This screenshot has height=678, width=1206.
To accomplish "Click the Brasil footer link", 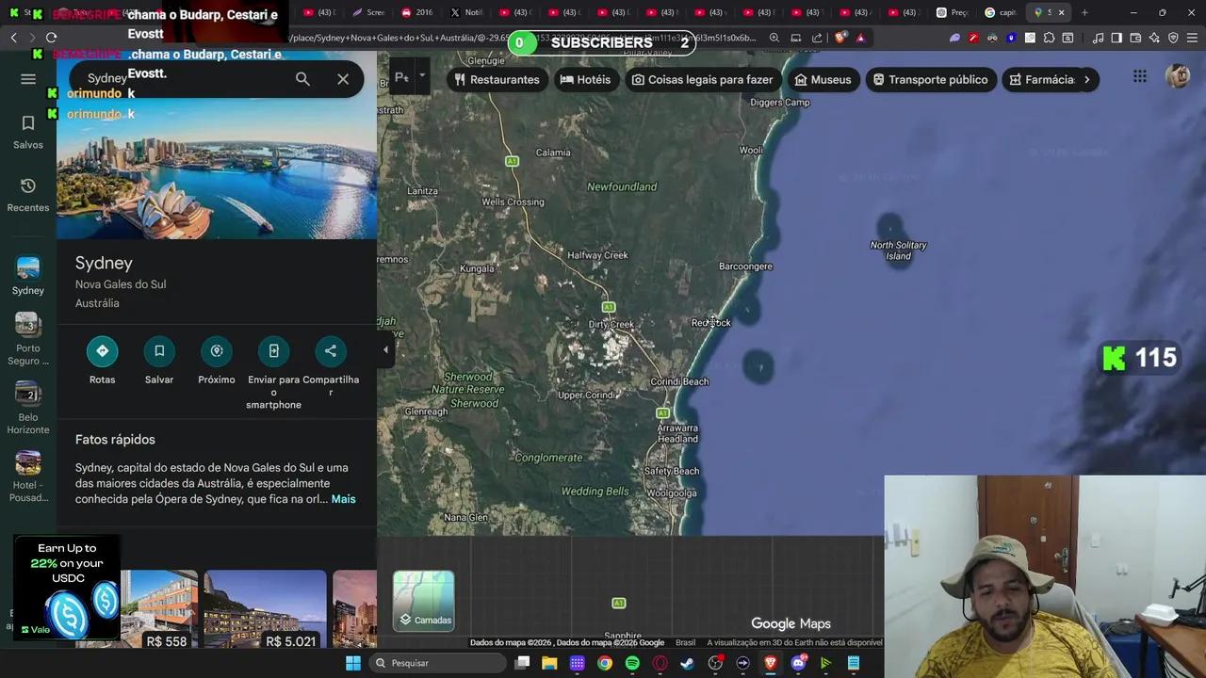I will point(685,643).
